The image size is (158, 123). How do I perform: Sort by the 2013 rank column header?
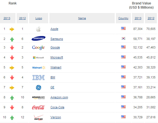[x=7, y=18]
